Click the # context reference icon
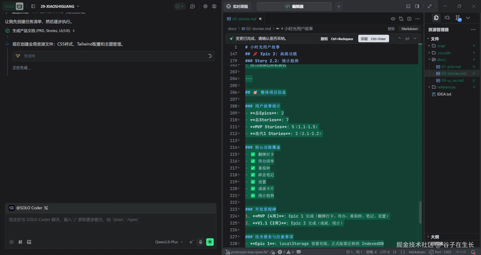This screenshot has height=255, width=481. [x=20, y=242]
